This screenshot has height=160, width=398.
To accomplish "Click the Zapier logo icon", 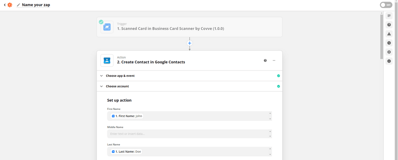I will (10, 5).
